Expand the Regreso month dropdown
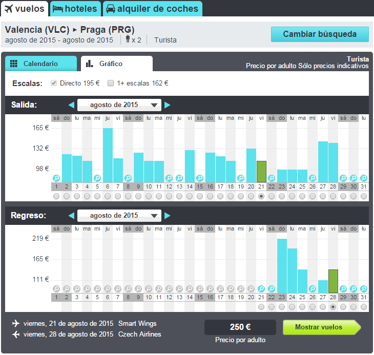374x355 pixels. tap(119, 216)
